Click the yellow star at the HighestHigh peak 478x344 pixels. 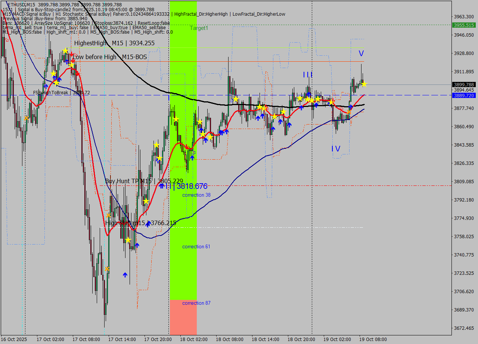click(x=65, y=50)
